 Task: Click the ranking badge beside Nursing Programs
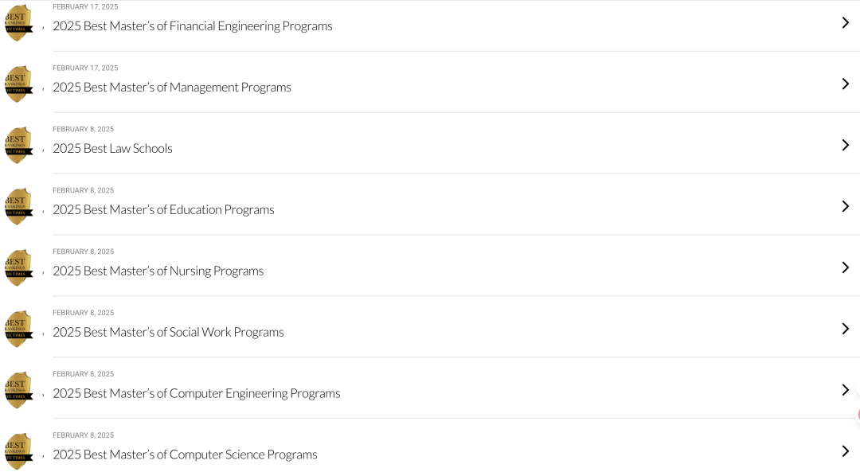point(18,267)
